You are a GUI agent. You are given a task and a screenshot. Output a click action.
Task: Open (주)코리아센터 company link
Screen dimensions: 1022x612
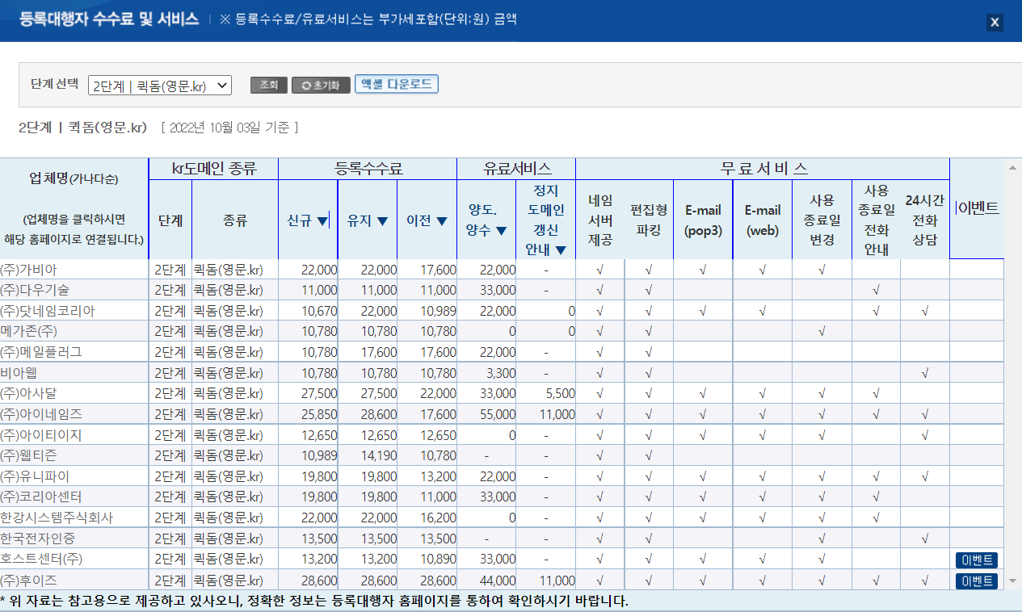pyautogui.click(x=41, y=497)
